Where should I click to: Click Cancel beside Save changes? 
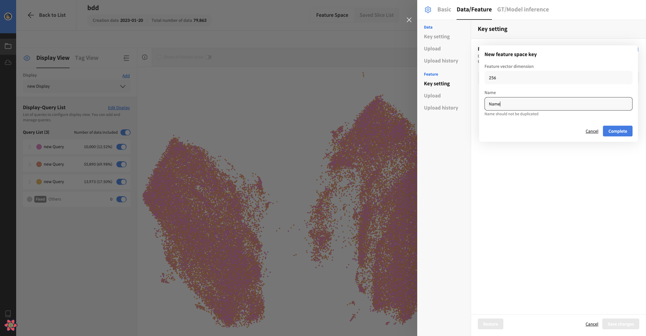pos(592,324)
